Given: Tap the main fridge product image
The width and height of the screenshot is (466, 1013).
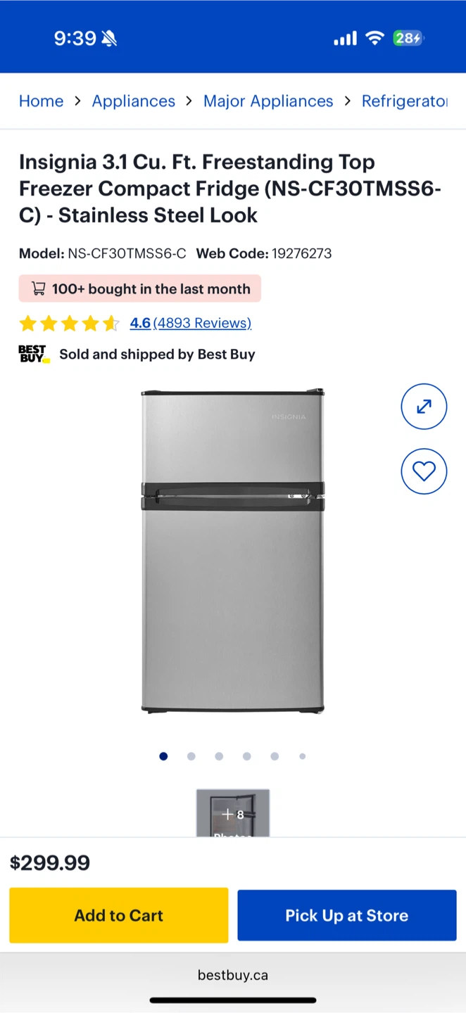Looking at the screenshot, I should coord(233,551).
